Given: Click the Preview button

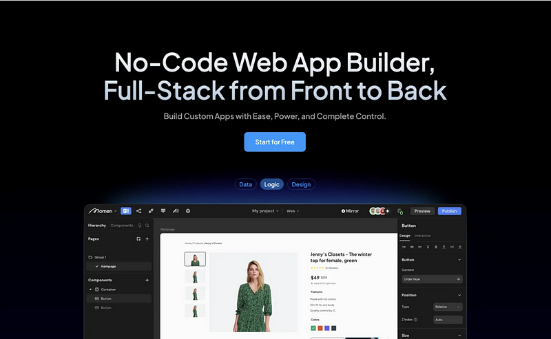Looking at the screenshot, I should [x=422, y=211].
